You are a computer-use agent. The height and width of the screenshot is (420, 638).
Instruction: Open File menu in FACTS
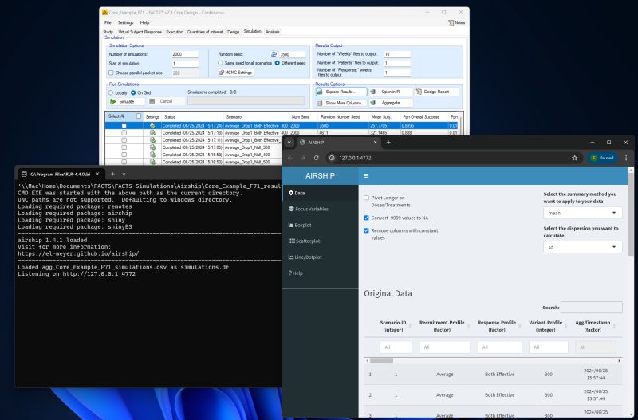108,23
